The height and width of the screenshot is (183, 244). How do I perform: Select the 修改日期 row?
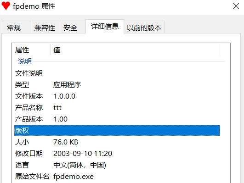click(117, 154)
